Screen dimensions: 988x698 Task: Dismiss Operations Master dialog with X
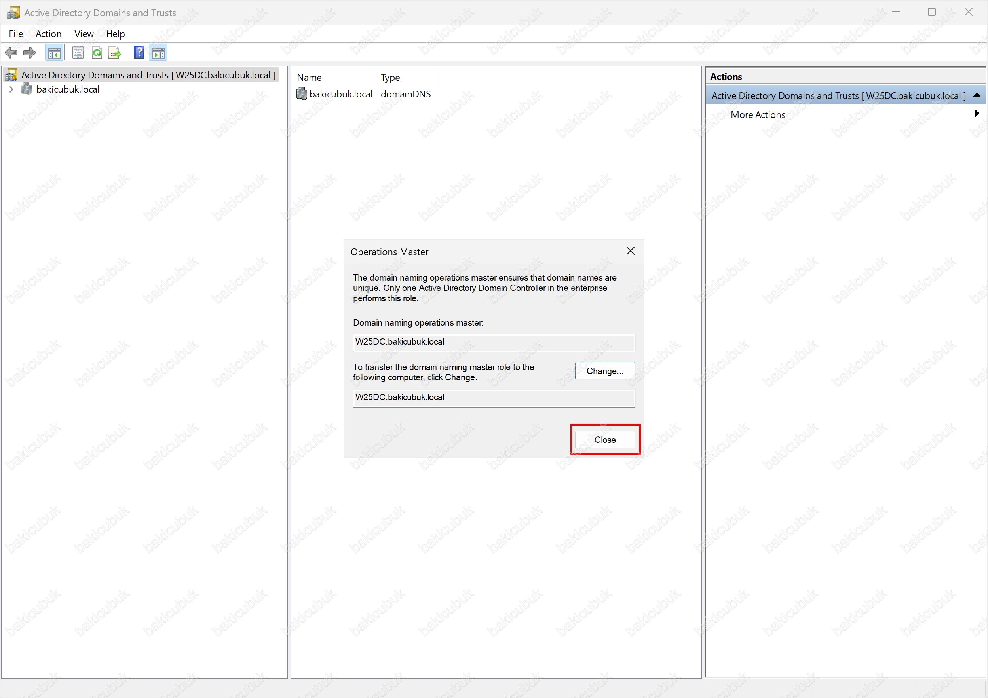[631, 251]
